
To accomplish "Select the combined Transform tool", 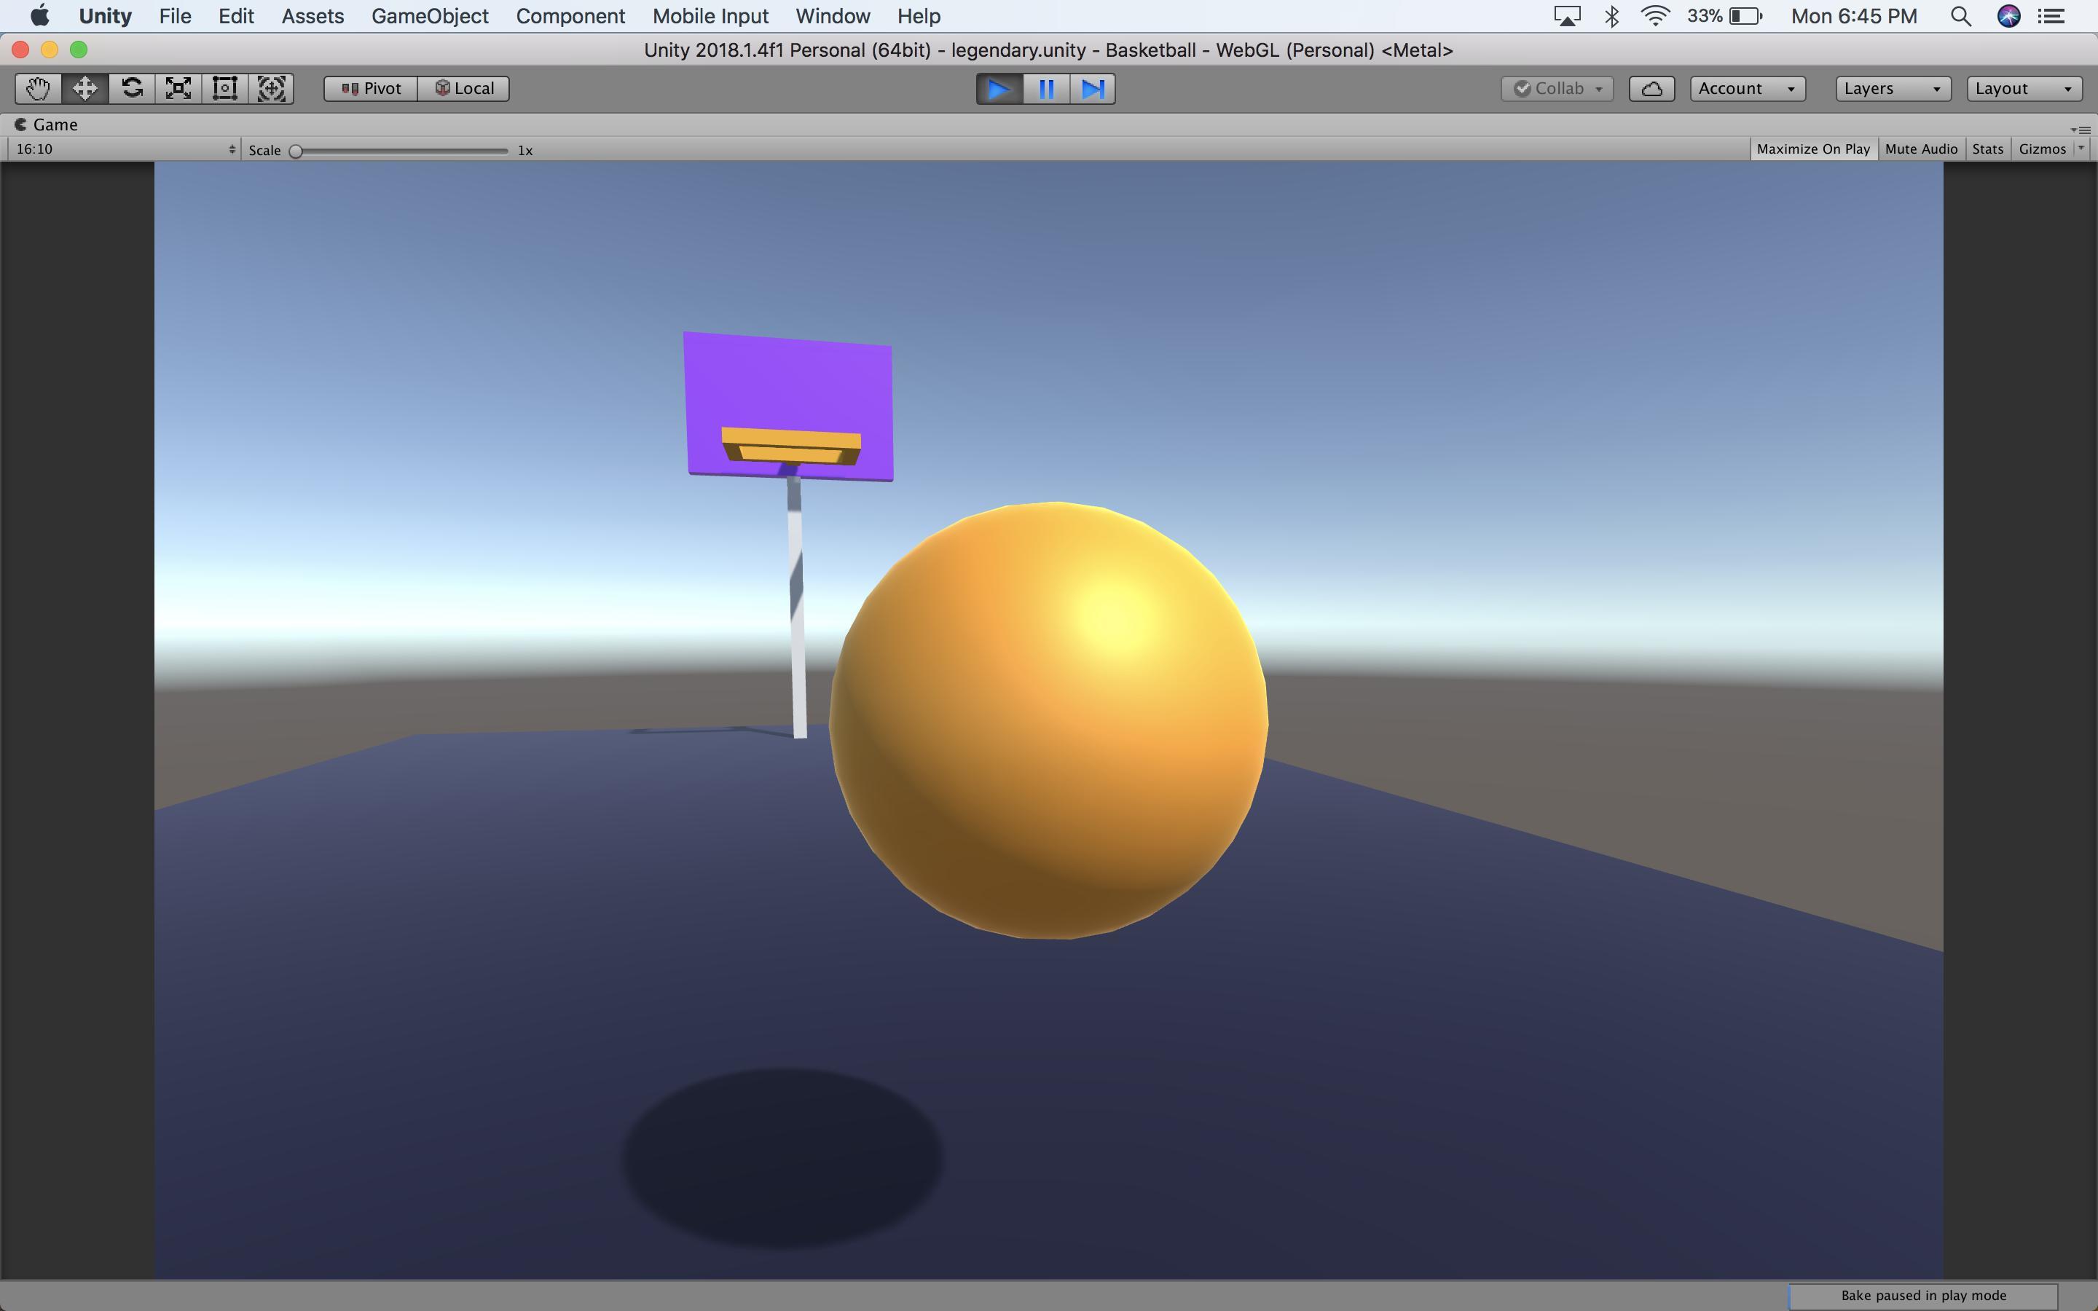I will [x=271, y=88].
